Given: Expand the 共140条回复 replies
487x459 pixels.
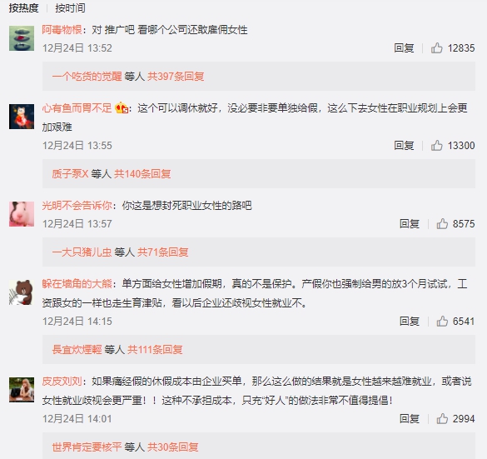Looking at the screenshot, I should (142, 174).
